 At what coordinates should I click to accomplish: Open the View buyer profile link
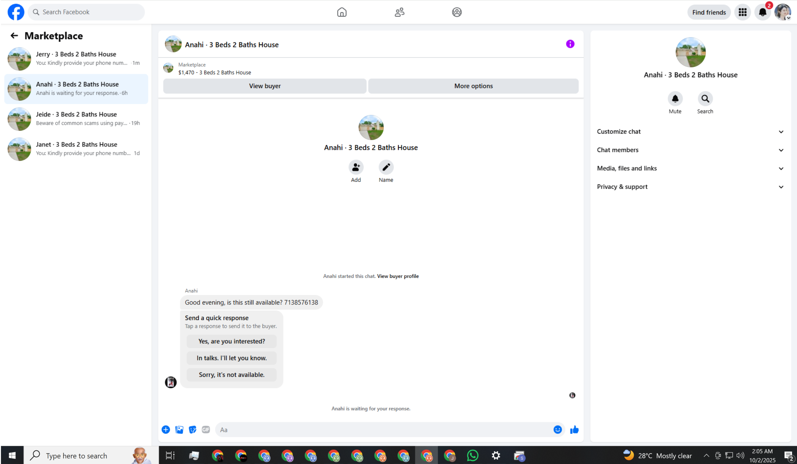point(397,276)
